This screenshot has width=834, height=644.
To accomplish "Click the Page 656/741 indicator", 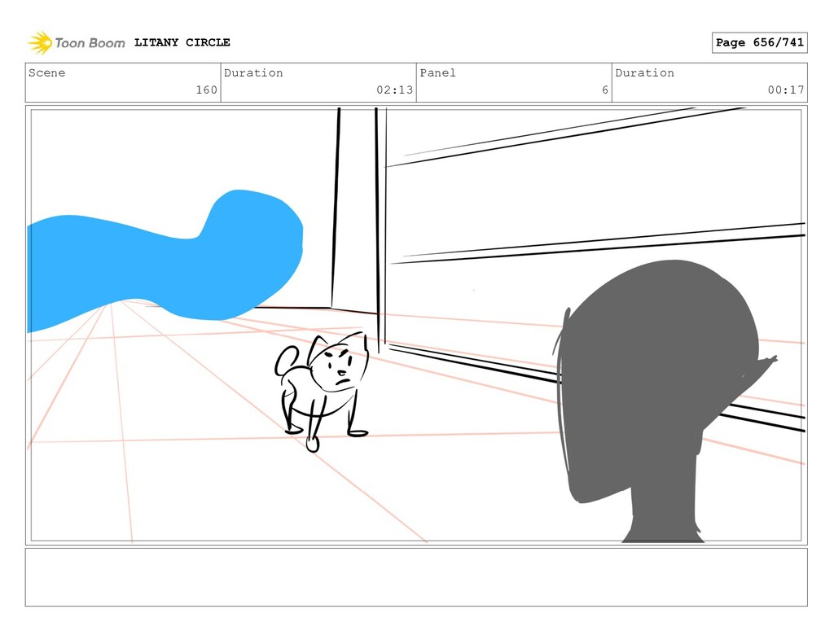I will coord(760,42).
